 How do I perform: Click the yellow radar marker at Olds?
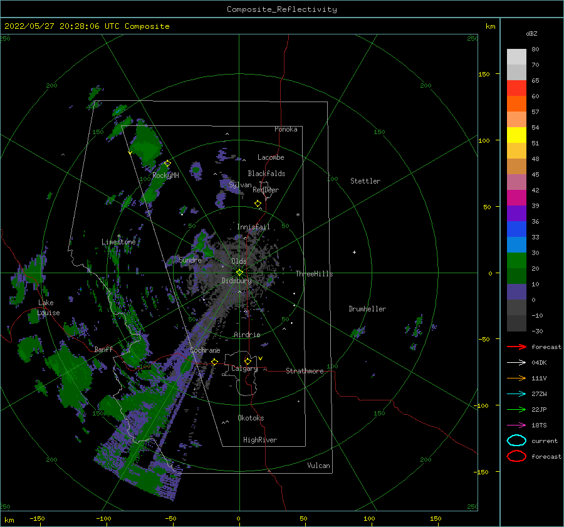click(239, 273)
